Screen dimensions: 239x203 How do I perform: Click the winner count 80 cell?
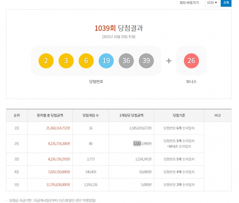pyautogui.click(x=91, y=144)
